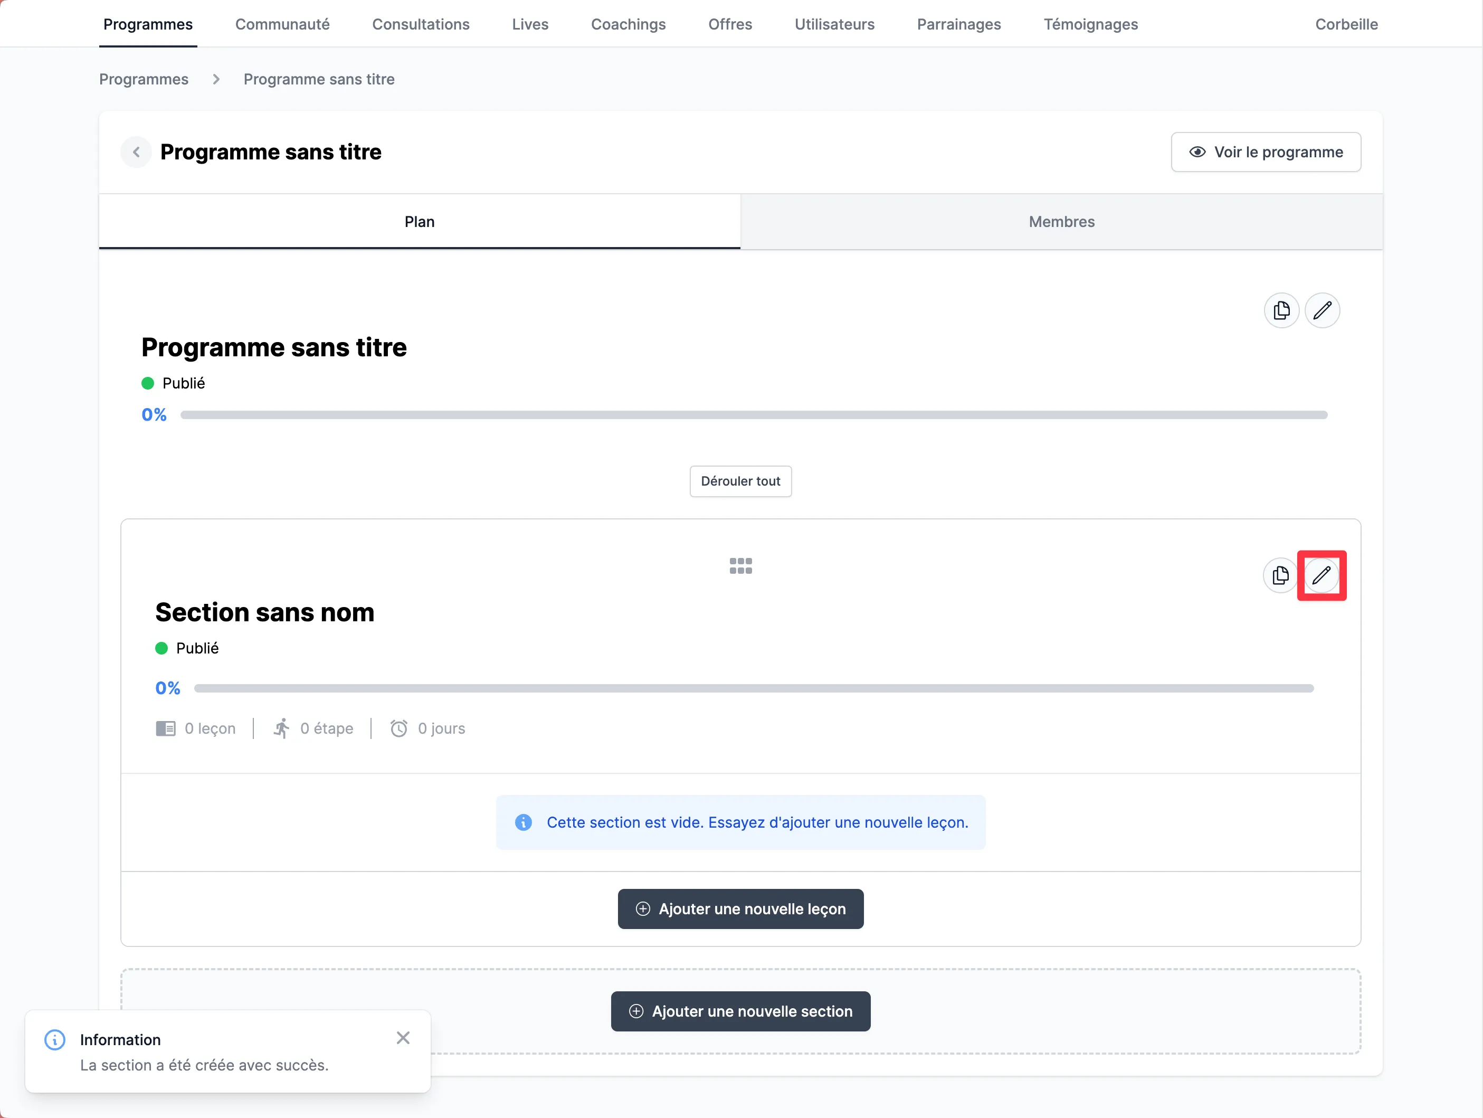
Task: Click the section Publié status
Action: pyautogui.click(x=187, y=649)
